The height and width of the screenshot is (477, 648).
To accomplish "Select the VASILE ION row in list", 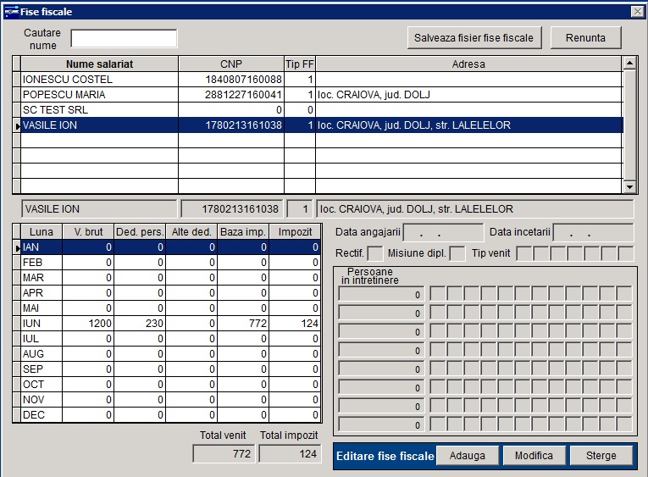I will (318, 125).
